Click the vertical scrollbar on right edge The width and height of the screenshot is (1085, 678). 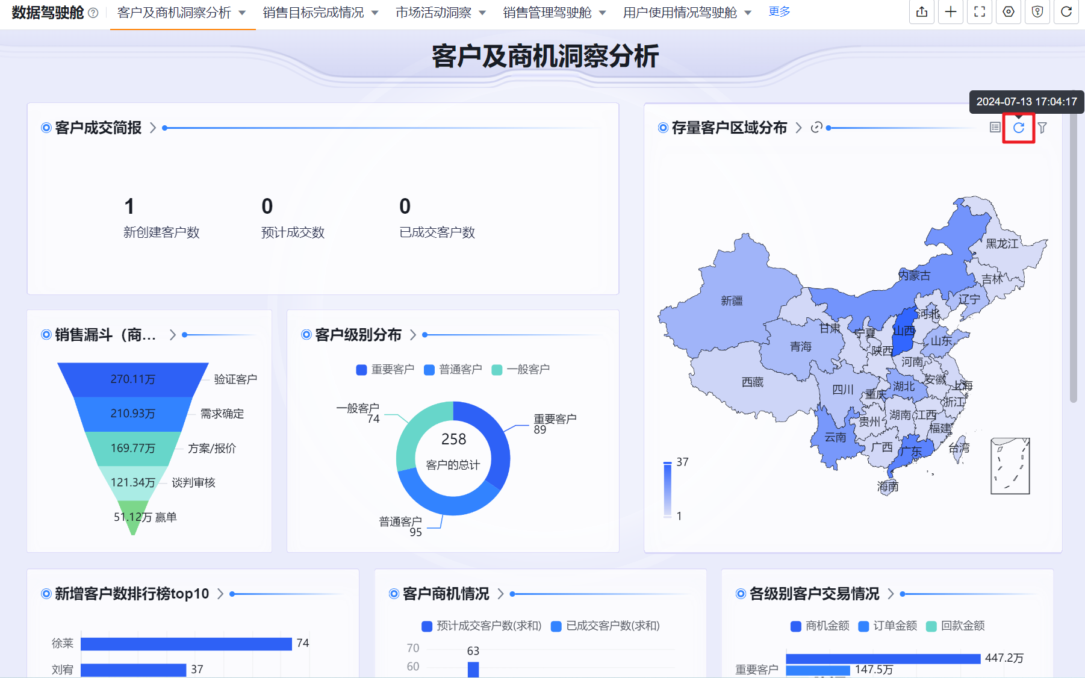point(1073,259)
